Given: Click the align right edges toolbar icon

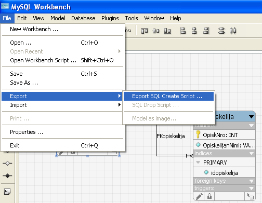Looking at the screenshot, I should point(206,31).
